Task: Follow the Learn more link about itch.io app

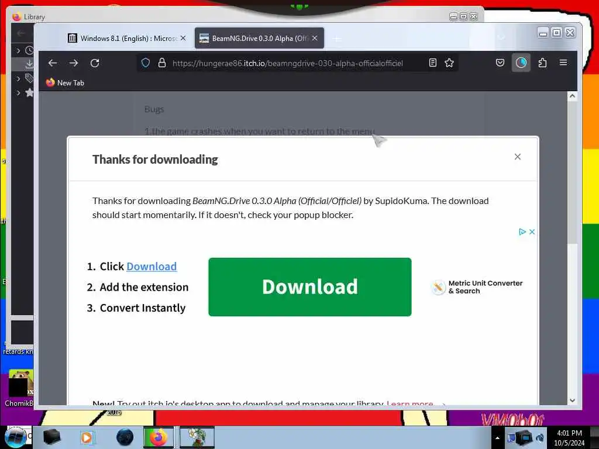Action: click(410, 403)
